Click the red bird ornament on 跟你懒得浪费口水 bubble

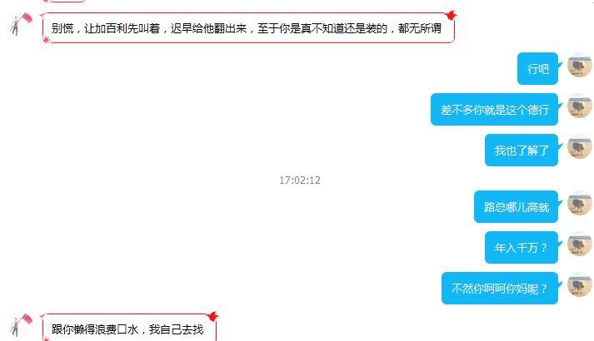pos(213,316)
